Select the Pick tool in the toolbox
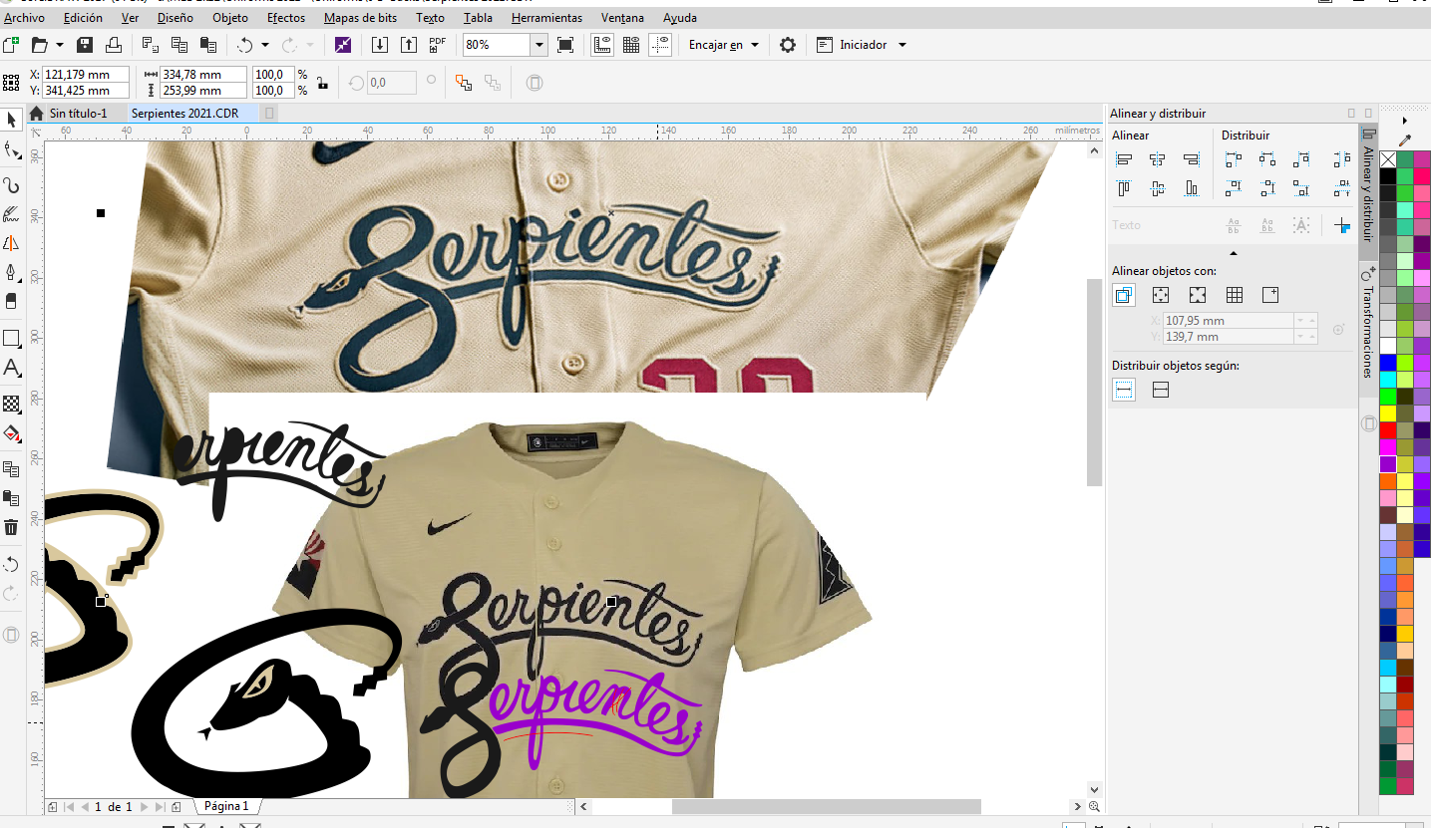The image size is (1431, 828). pyautogui.click(x=12, y=120)
